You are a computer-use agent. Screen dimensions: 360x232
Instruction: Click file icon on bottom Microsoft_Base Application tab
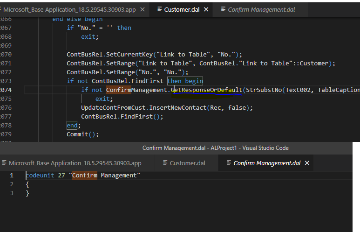coord(4,163)
